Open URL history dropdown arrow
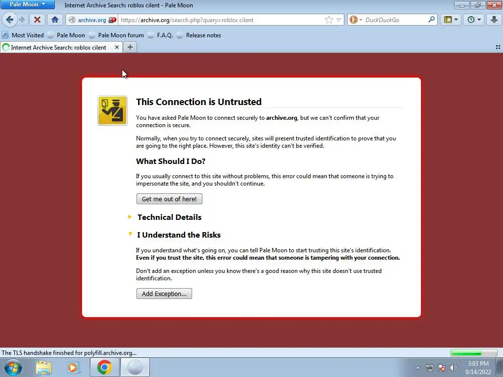The image size is (503, 377). pos(338,20)
